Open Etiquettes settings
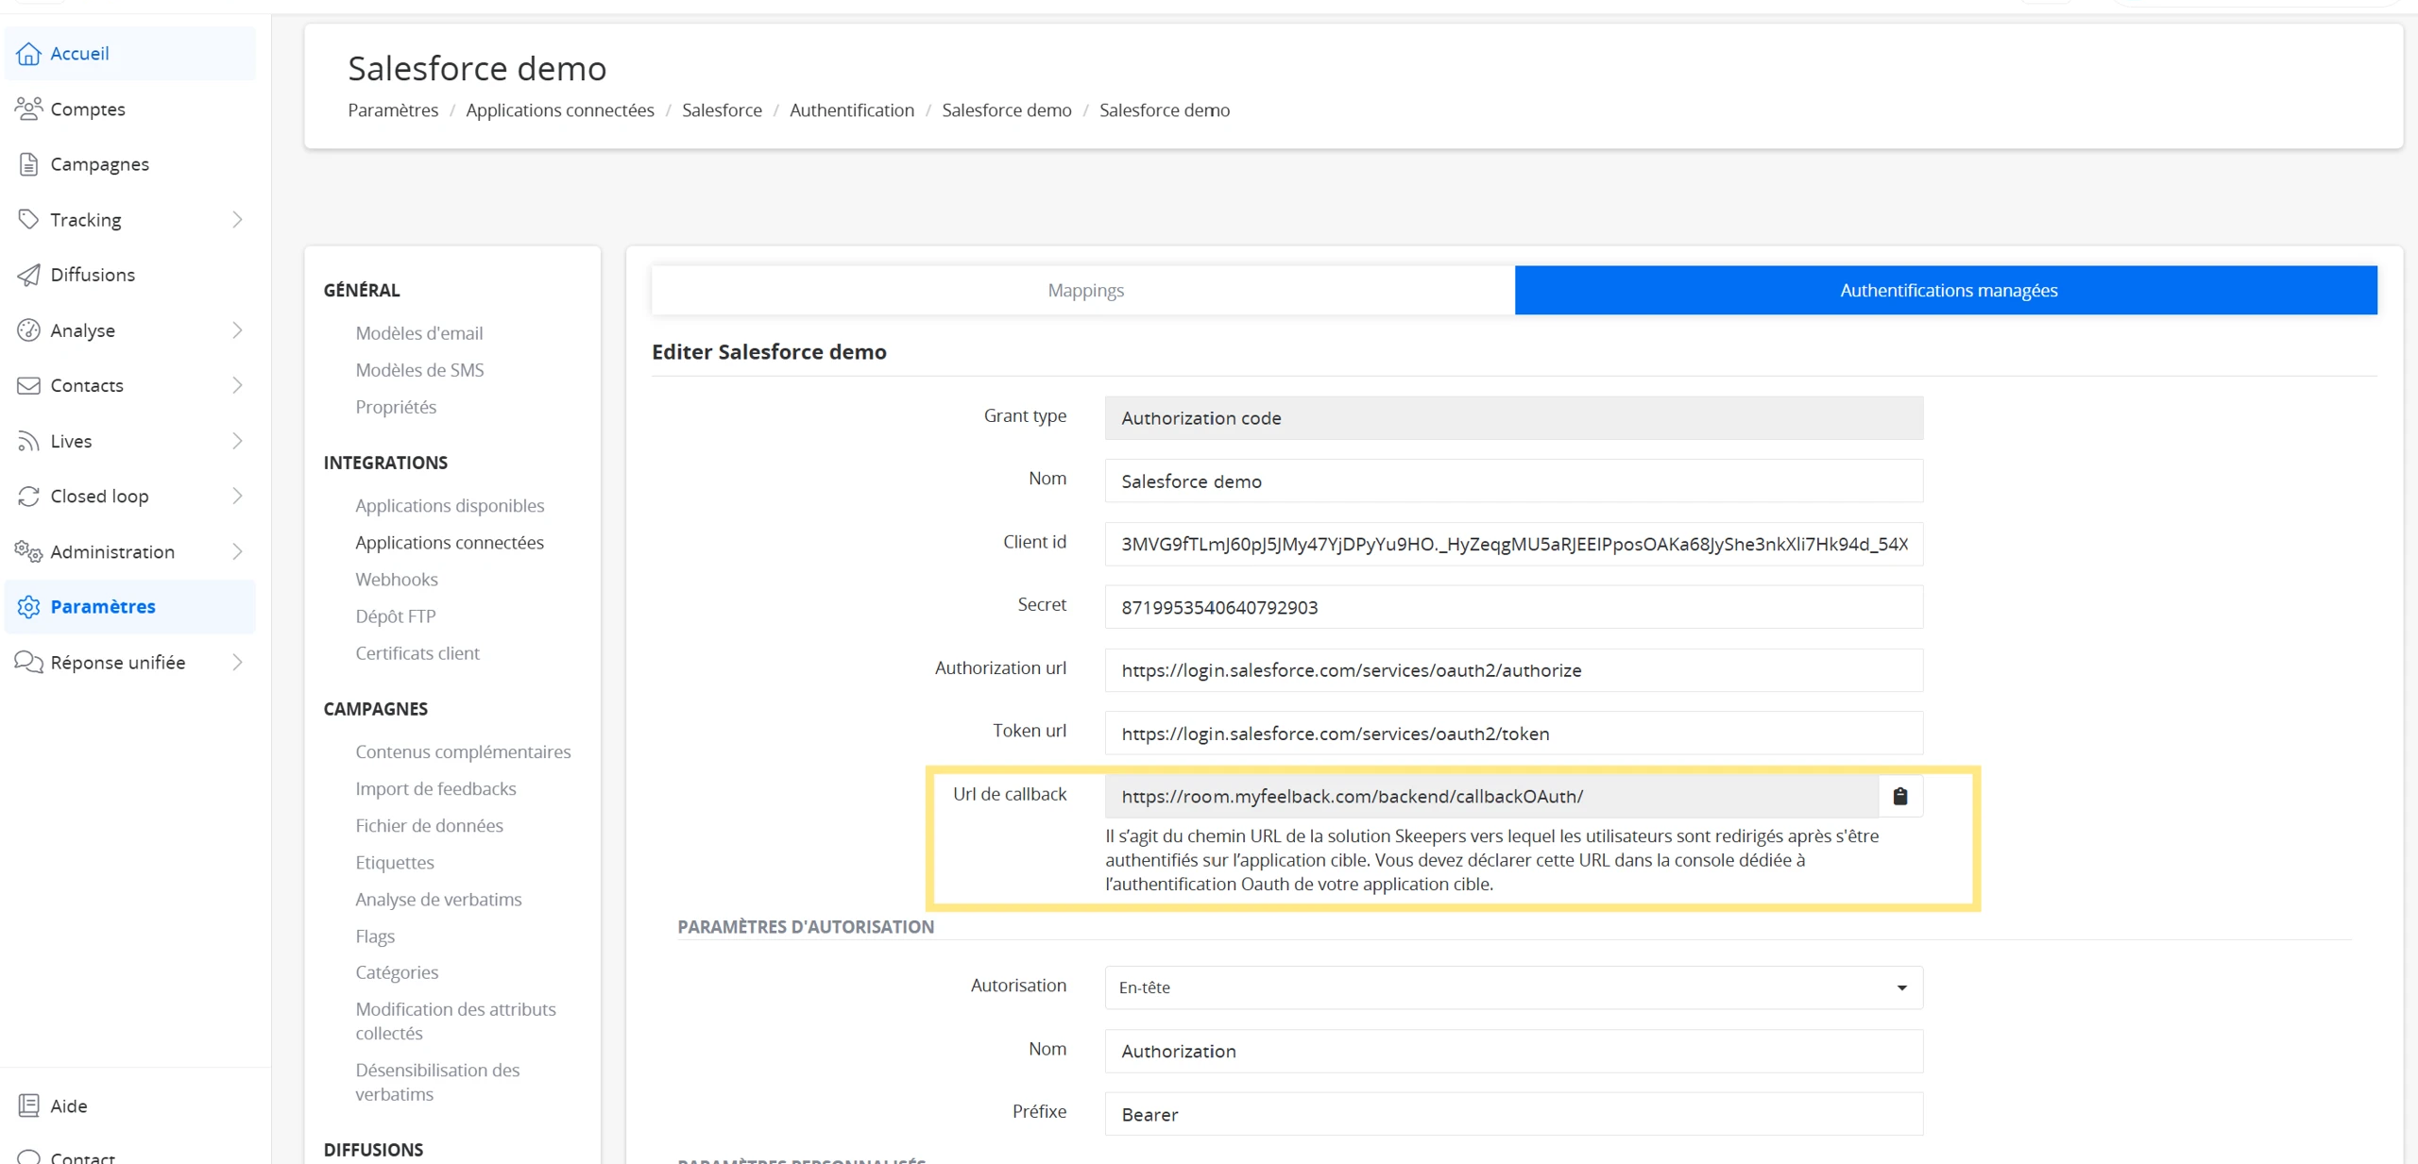The image size is (2418, 1164). coord(395,863)
